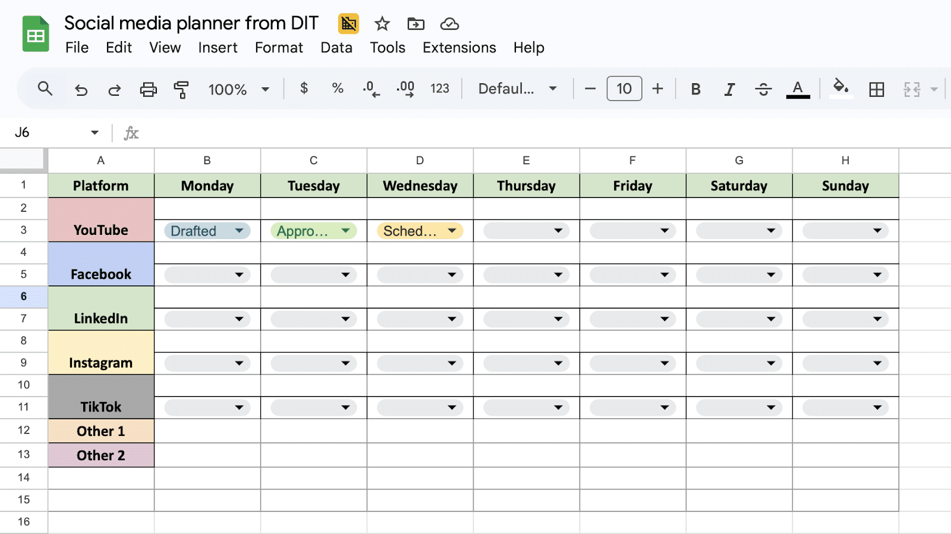Open the Google Sheets home icon

[36, 34]
